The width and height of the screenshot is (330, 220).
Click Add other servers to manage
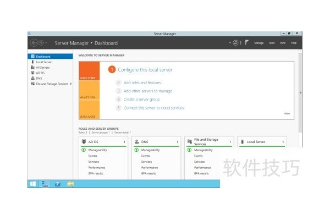coord(148,91)
